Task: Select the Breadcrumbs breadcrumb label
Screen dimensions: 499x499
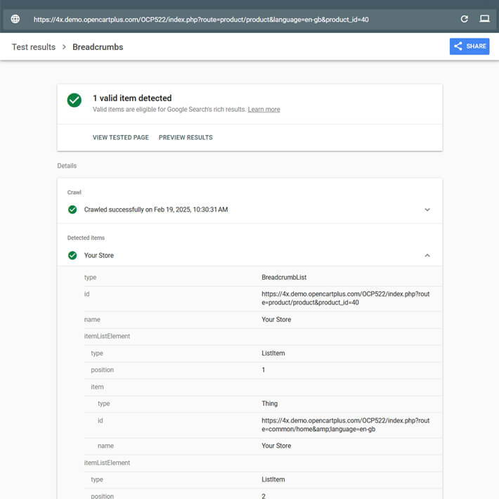Action: coord(98,47)
